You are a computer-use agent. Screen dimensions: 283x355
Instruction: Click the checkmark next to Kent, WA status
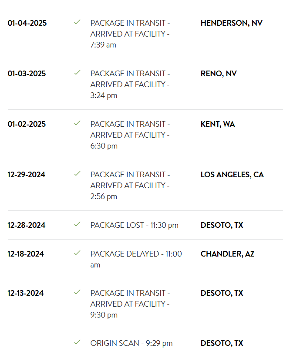tap(77, 123)
